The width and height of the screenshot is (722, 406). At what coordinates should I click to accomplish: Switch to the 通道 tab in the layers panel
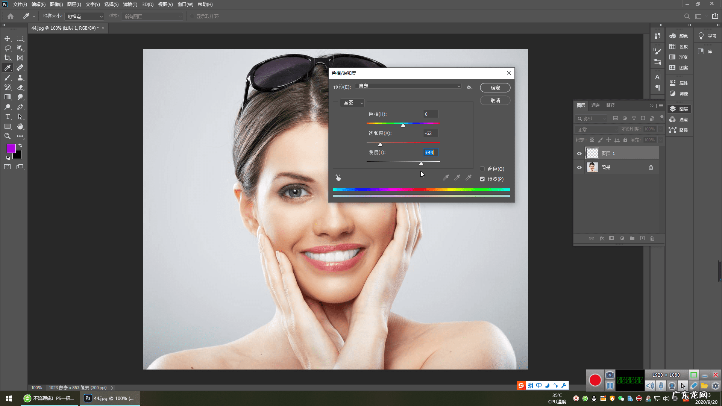[x=595, y=105]
